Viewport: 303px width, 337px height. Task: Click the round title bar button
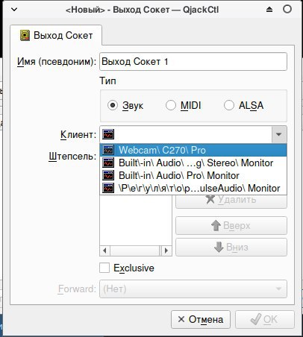coord(287,9)
